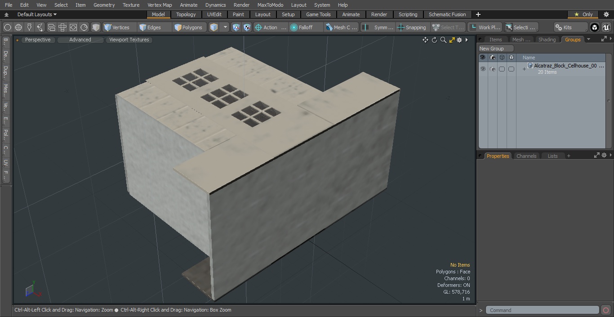Expand the Alcatraz_Block_Cellhouse group

tap(524, 69)
